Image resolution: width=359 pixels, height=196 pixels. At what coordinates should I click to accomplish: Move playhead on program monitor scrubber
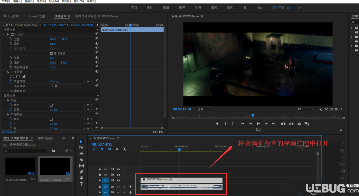tap(253, 115)
